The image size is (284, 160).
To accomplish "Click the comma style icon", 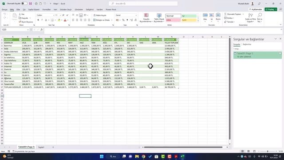I will [x=127, y=20].
